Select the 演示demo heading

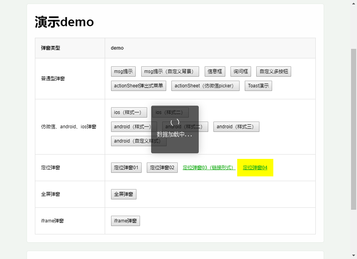pyautogui.click(x=64, y=22)
